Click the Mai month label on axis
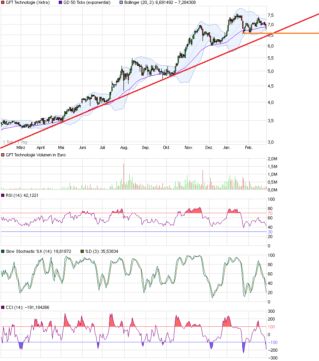The height and width of the screenshot is (361, 319). (x=61, y=147)
